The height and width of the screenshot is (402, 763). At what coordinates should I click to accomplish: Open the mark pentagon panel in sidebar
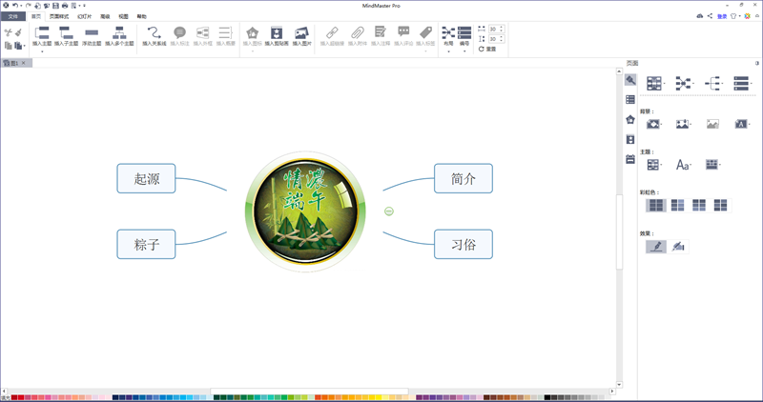630,120
